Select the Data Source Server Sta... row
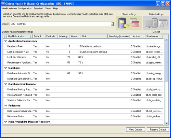Image resolution: width=171 pixels, height=138 pixels. pyautogui.click(x=83, y=111)
